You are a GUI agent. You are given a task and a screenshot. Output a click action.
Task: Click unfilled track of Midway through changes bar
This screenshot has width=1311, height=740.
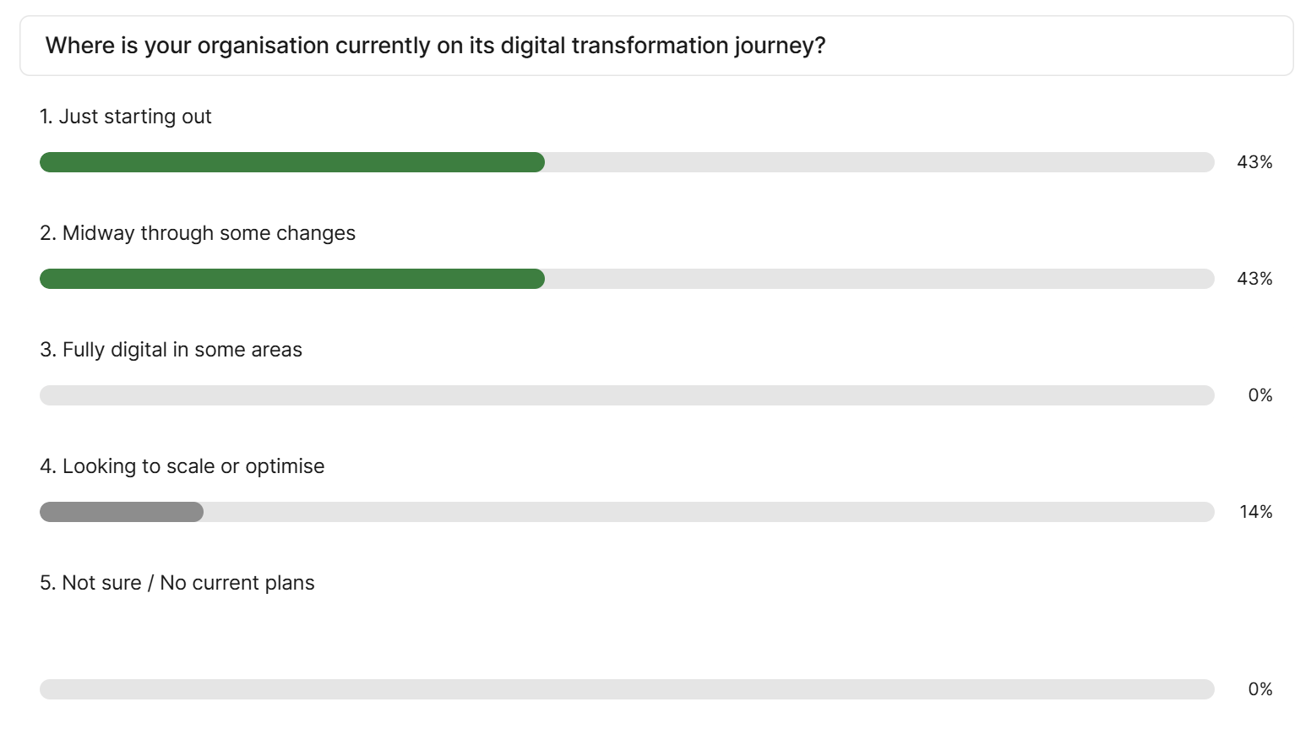point(879,279)
